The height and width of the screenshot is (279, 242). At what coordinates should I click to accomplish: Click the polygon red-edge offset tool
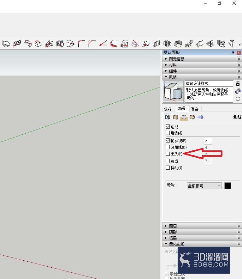coord(114,43)
